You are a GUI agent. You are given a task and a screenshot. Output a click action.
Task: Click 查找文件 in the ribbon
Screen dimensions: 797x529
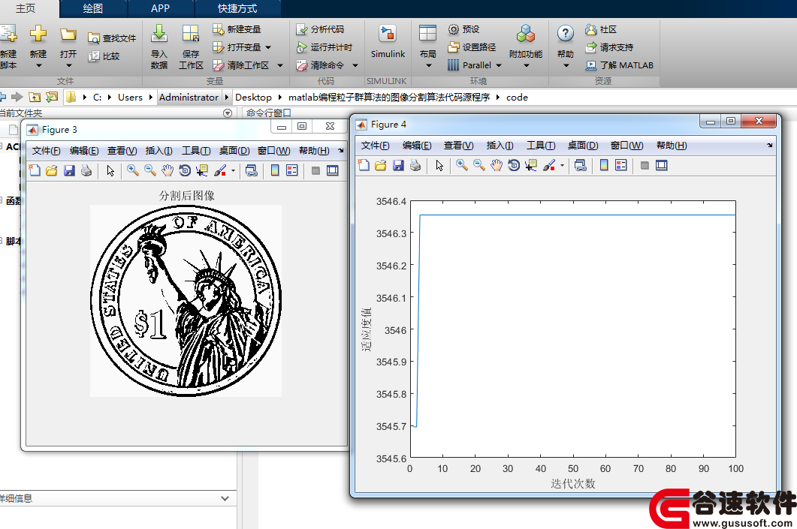click(112, 38)
